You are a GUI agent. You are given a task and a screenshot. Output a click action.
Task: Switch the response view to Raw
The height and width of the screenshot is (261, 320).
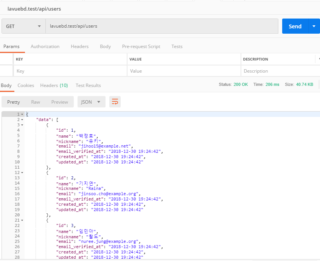[36, 102]
